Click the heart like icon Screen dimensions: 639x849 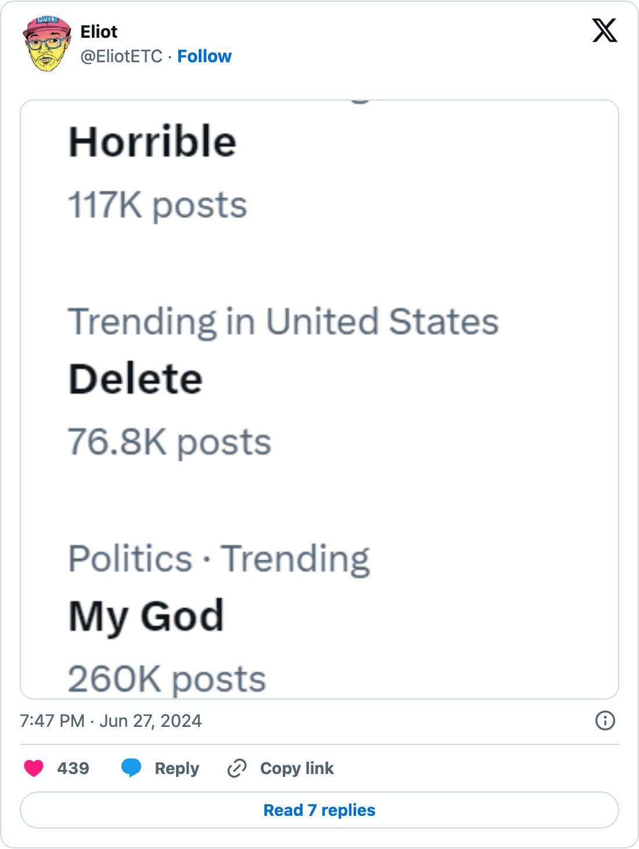tap(34, 768)
